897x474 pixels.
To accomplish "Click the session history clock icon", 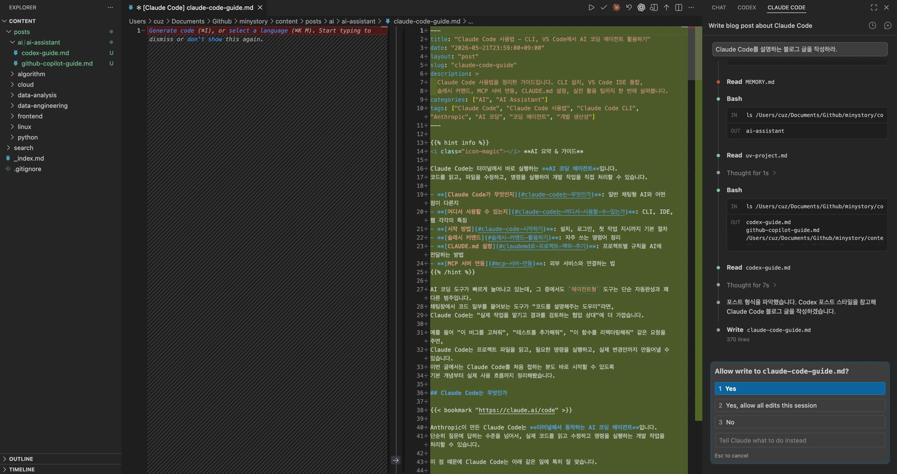I will pos(872,26).
